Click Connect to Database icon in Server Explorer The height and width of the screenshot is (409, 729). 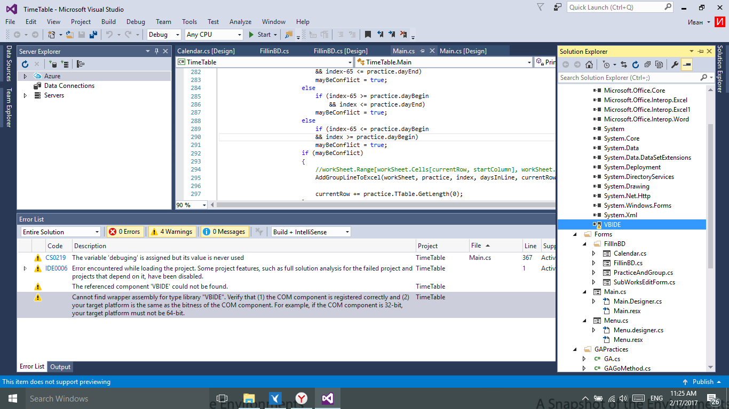click(x=52, y=64)
